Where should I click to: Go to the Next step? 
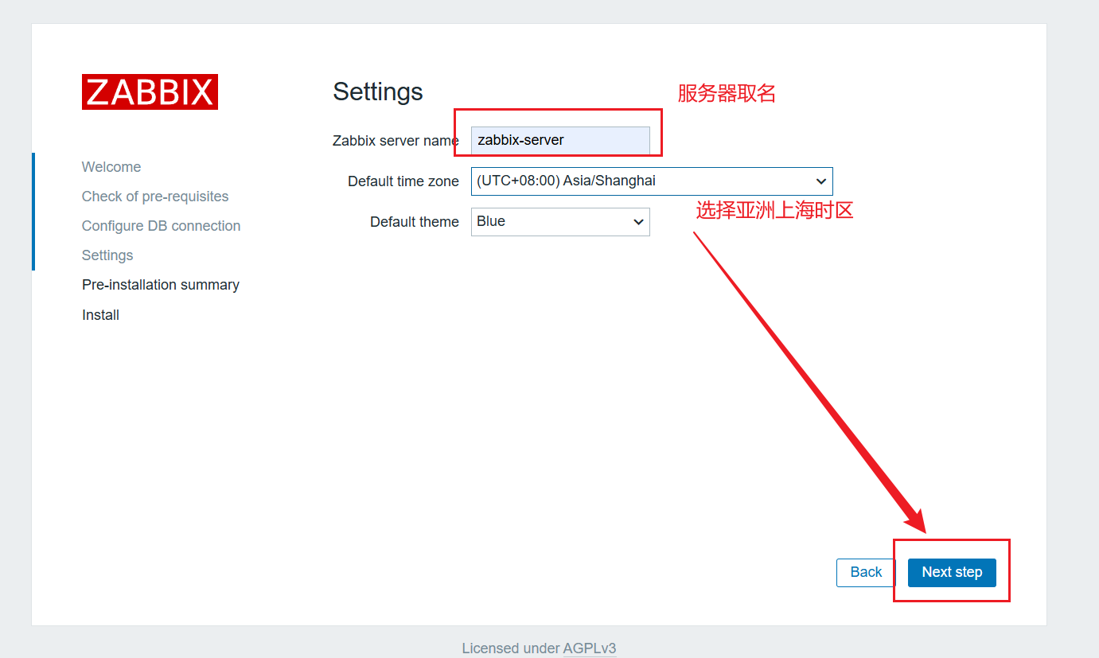coord(952,573)
